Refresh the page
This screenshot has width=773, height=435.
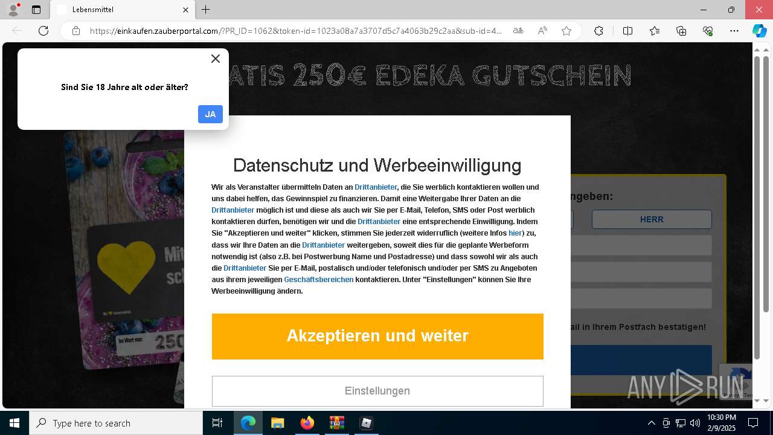point(43,31)
